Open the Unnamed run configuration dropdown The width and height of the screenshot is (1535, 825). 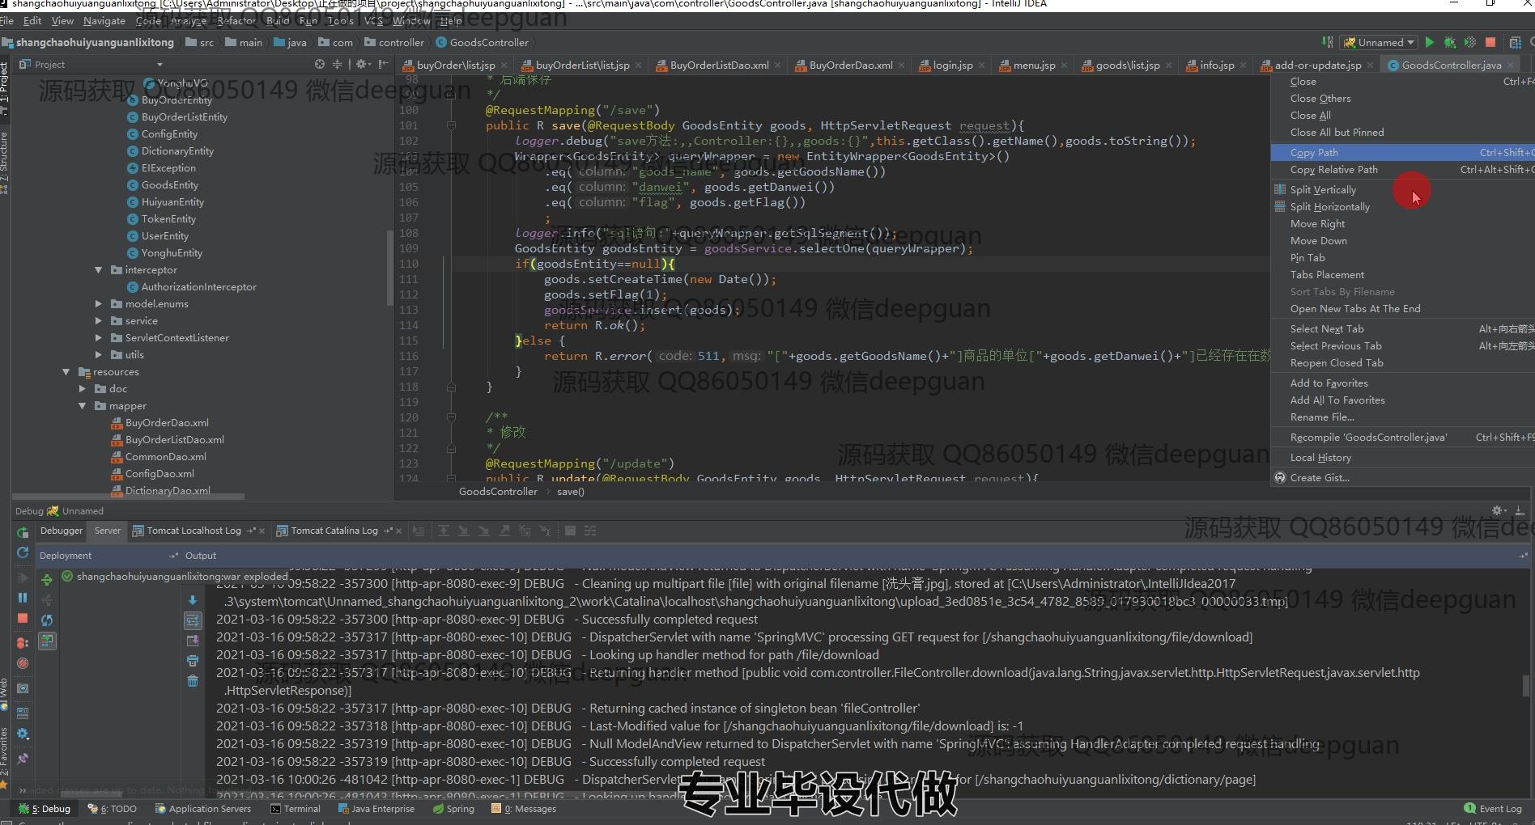[1380, 43]
